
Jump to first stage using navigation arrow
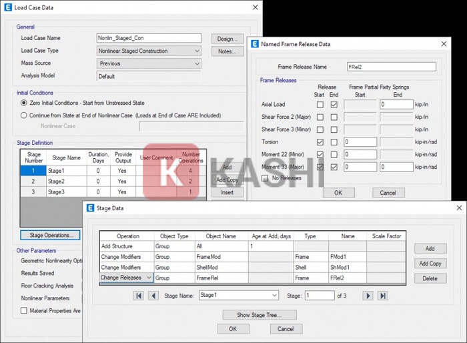(x=138, y=296)
